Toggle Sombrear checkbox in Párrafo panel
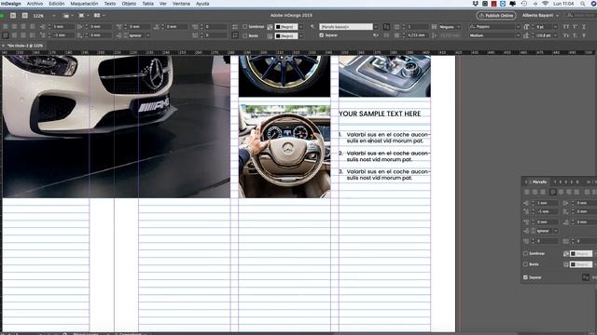Viewport: 597px width, 335px height. [x=525, y=253]
